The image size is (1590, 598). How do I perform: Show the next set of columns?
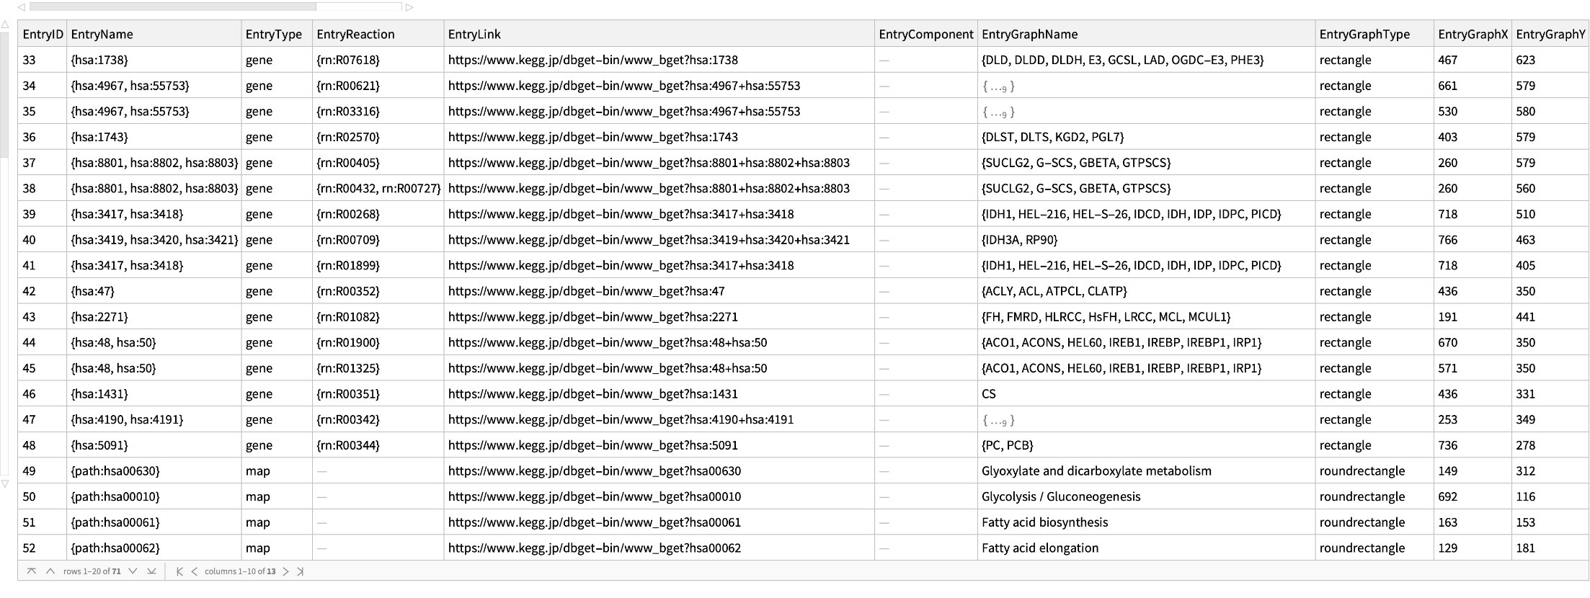click(x=287, y=571)
